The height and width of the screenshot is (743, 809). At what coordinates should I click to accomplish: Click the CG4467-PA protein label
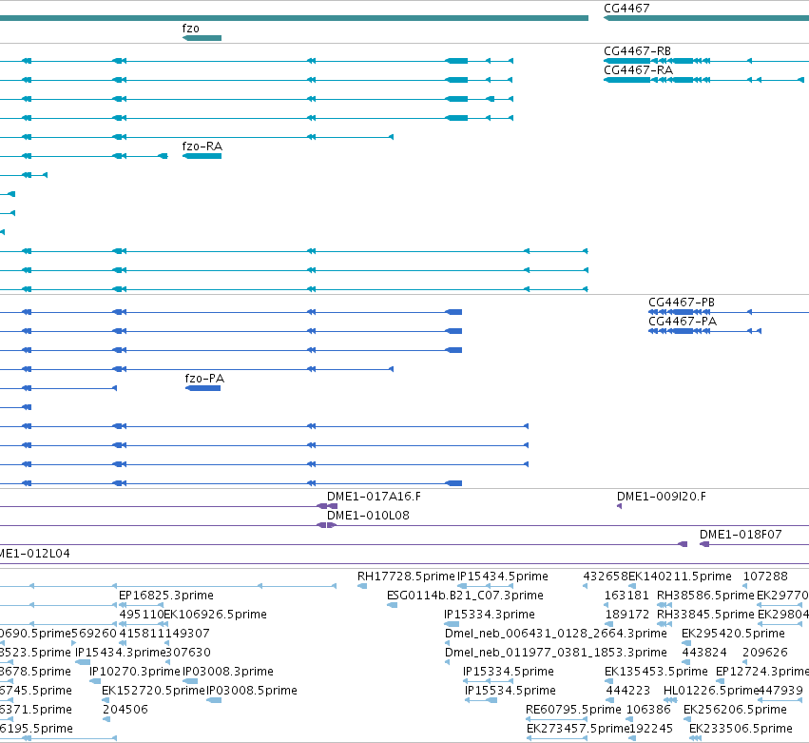[x=683, y=322]
